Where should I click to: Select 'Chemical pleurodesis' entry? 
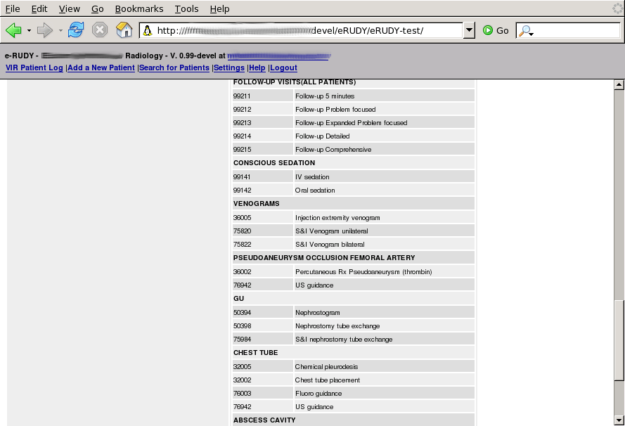tap(326, 367)
